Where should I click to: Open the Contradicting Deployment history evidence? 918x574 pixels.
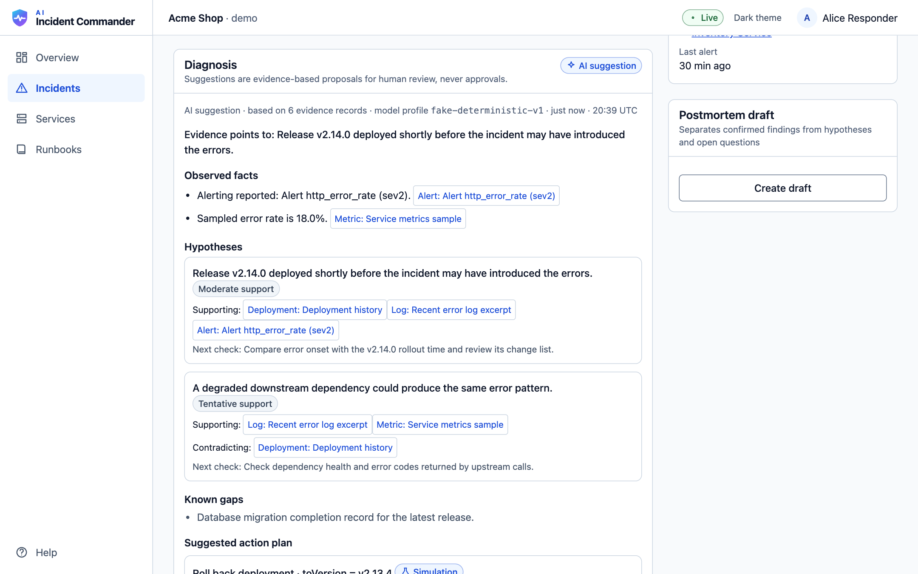(x=325, y=447)
